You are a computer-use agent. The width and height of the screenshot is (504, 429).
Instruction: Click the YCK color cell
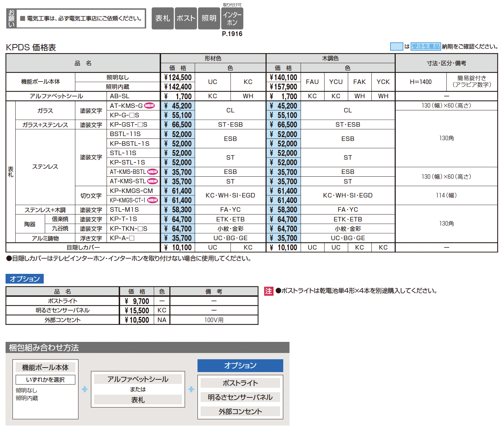click(x=383, y=82)
